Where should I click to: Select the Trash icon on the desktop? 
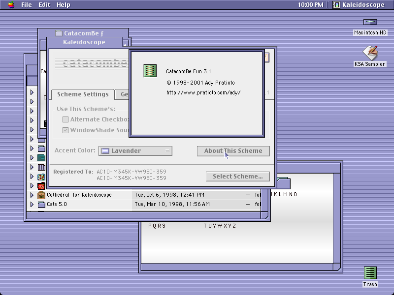click(370, 273)
